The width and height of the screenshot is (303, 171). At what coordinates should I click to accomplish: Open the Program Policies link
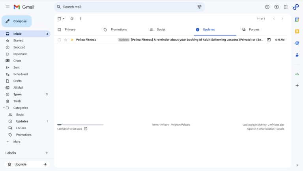pos(180,125)
